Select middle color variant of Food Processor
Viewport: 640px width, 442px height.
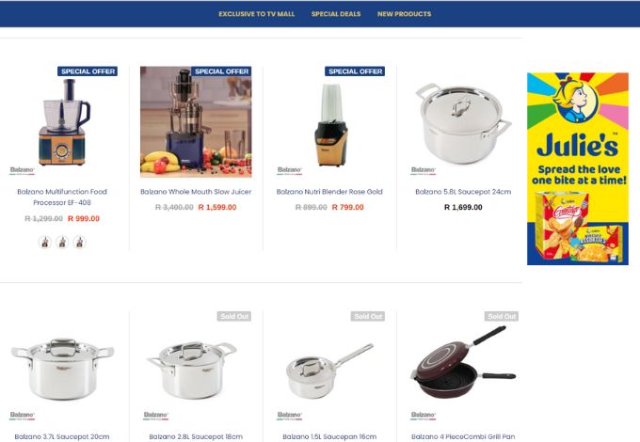(62, 243)
